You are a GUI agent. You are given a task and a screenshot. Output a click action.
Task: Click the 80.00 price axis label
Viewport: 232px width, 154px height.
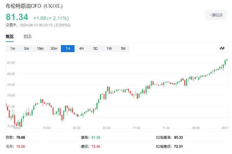pos(11,74)
